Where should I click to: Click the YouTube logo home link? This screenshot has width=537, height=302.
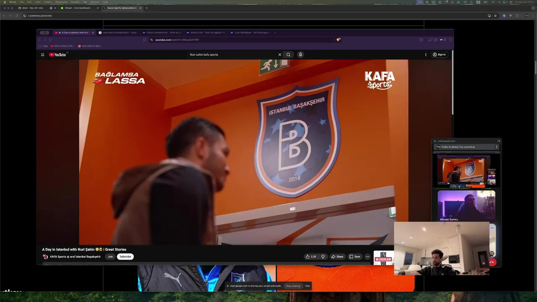pyautogui.click(x=57, y=55)
